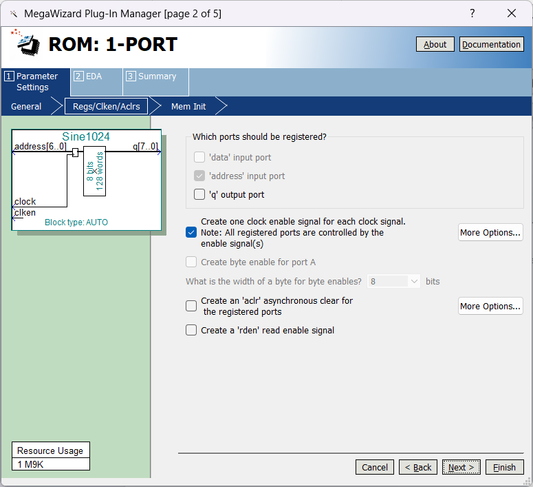The width and height of the screenshot is (533, 487).
Task: Open More Options for clock enable
Action: click(x=490, y=233)
